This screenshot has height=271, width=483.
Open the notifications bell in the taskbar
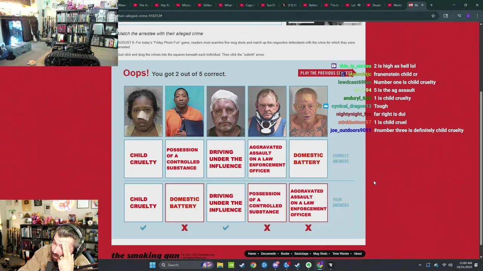(476, 265)
